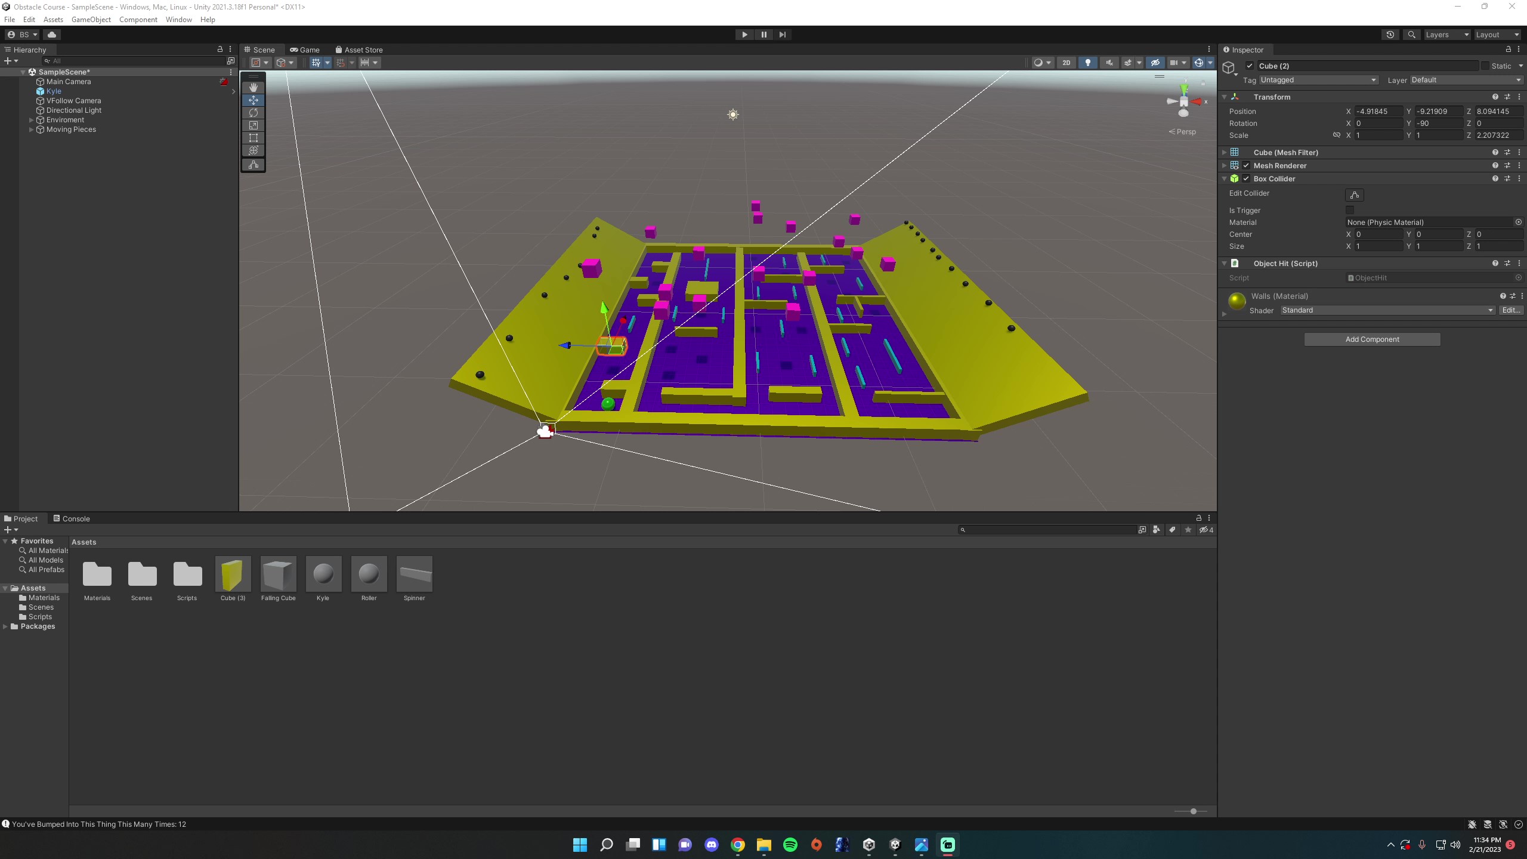The image size is (1527, 859).
Task: Disable the Mesh Renderer component checkbox
Action: [1246, 165]
